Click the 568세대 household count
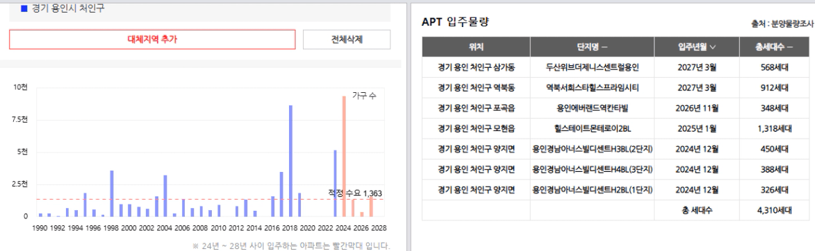The image size is (815, 251). coord(774,67)
